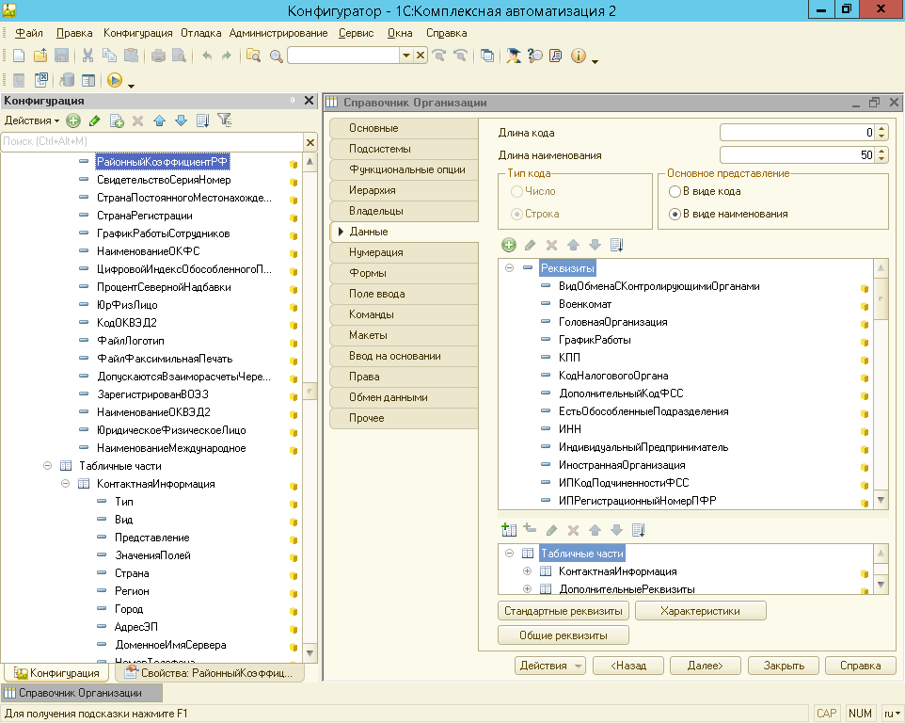Click the sort list icon above Реквизиты
This screenshot has width=905, height=723.
coord(616,245)
